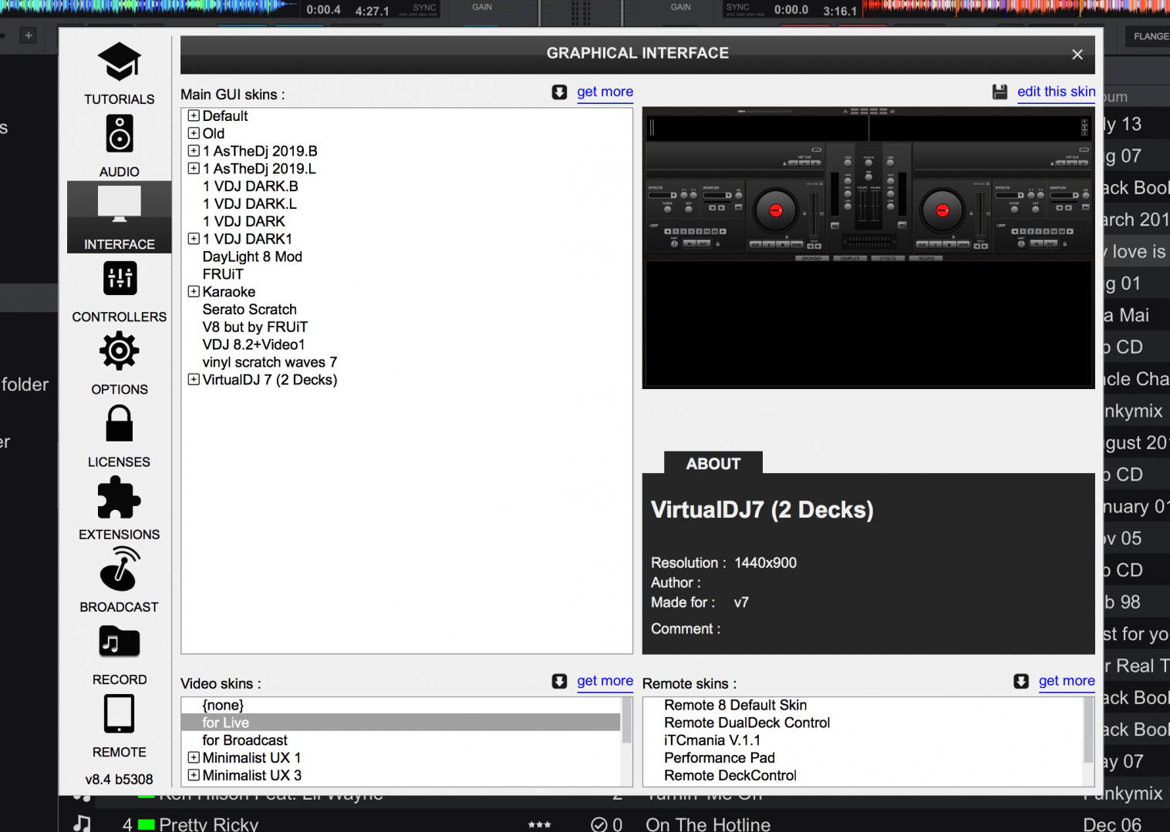Select FRUiT skin
This screenshot has height=832, width=1170.
[223, 274]
